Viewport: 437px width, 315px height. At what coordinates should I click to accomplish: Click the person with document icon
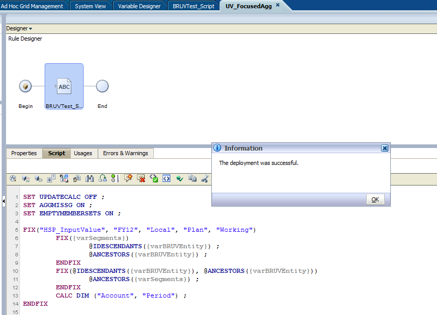77,178
